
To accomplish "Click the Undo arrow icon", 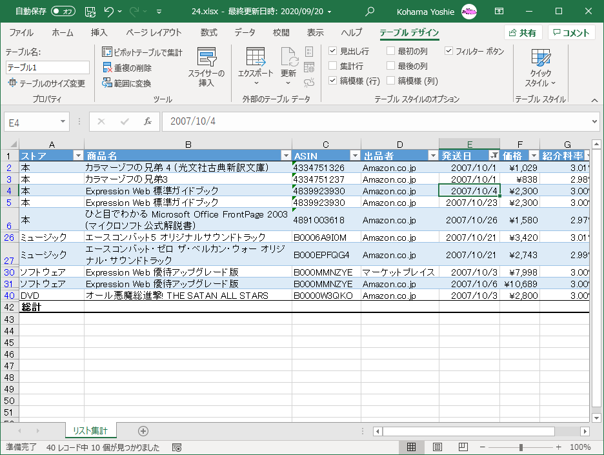I will 108,12.
